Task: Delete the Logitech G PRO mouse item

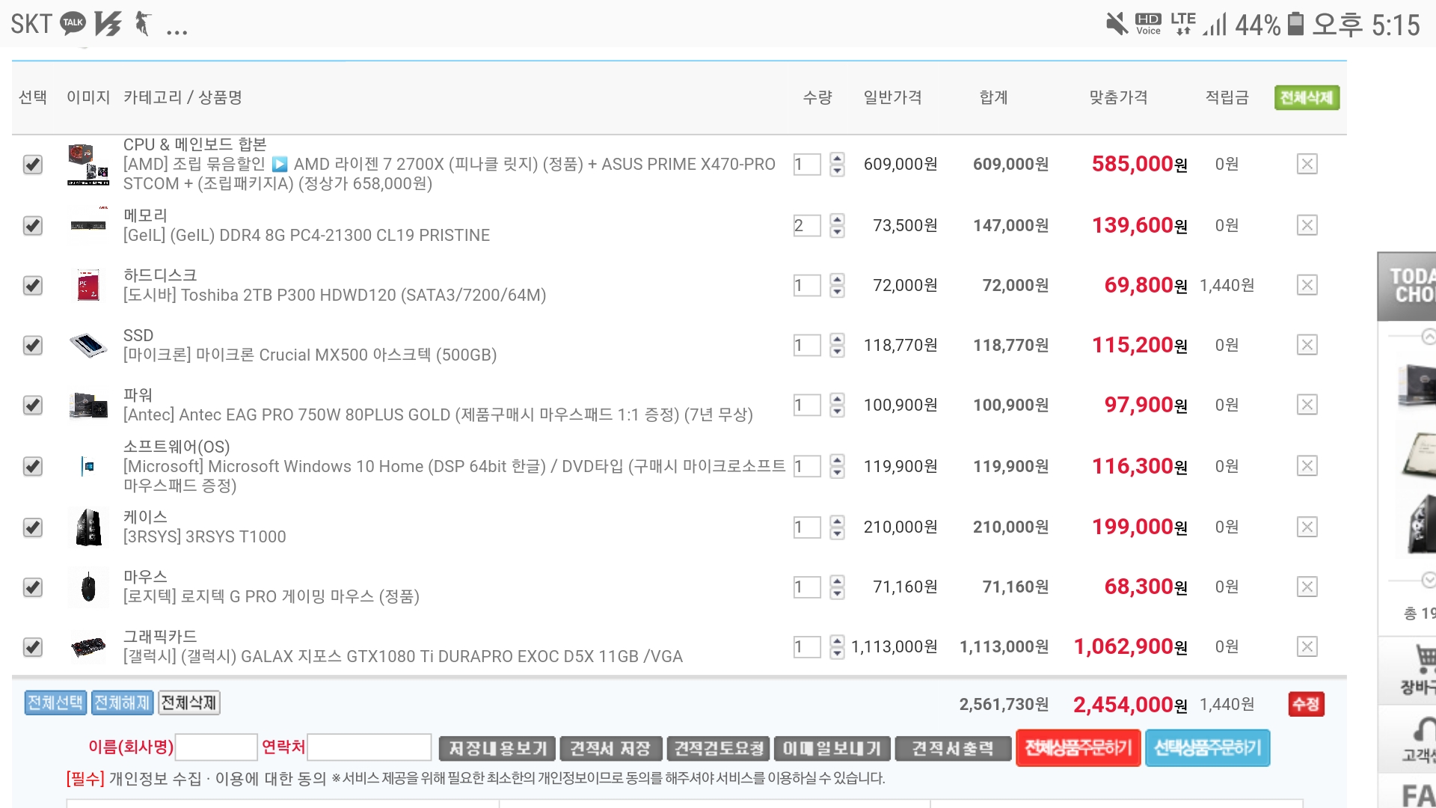Action: click(1307, 587)
